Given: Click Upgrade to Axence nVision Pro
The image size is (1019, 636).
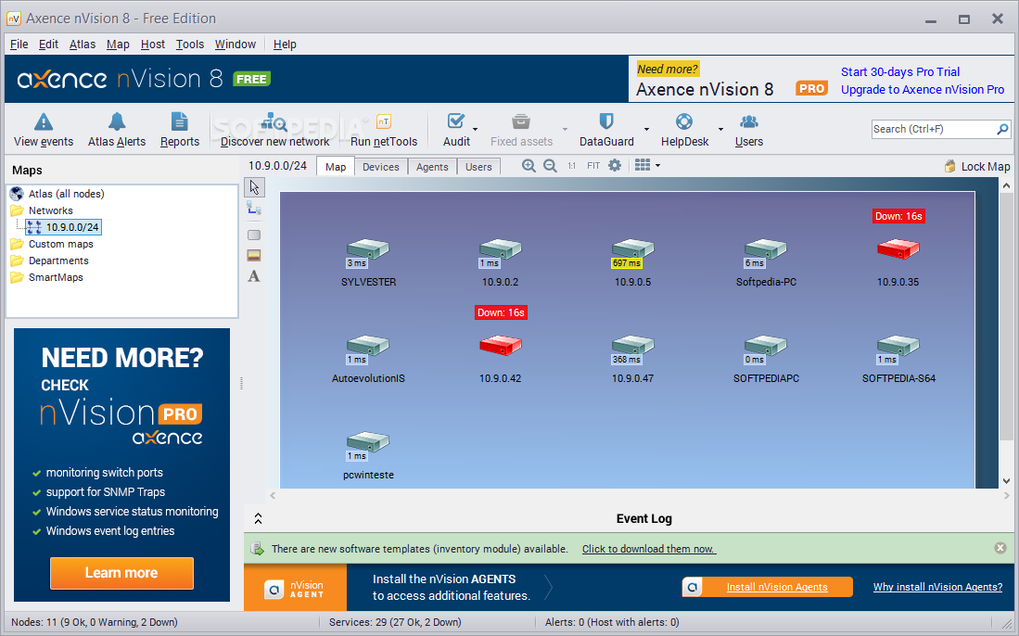Looking at the screenshot, I should (x=923, y=90).
